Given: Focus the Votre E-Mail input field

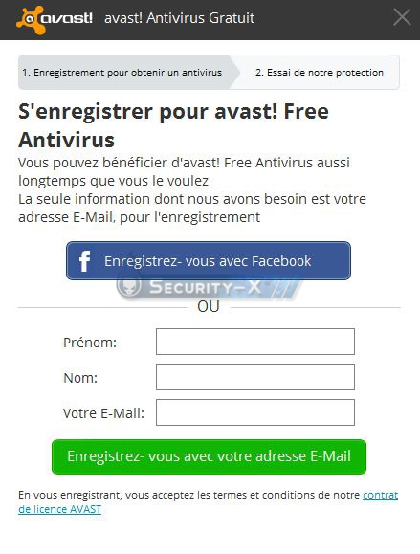Looking at the screenshot, I should [255, 412].
